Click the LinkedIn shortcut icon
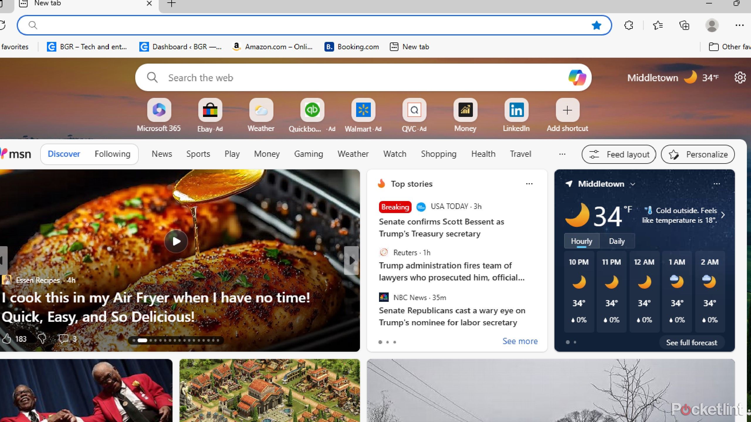The height and width of the screenshot is (422, 751). tap(517, 110)
